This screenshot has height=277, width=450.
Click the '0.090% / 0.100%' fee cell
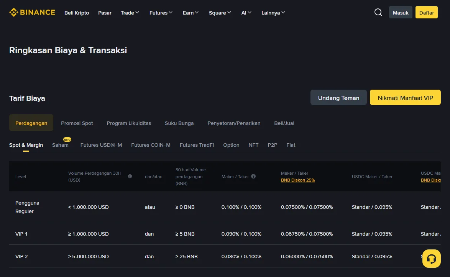[x=241, y=234]
